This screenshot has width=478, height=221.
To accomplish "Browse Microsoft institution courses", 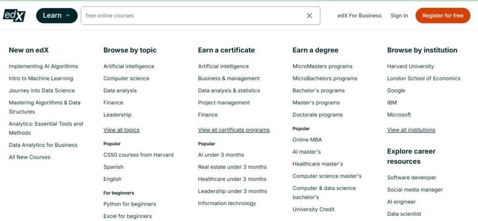I will coord(399,115).
